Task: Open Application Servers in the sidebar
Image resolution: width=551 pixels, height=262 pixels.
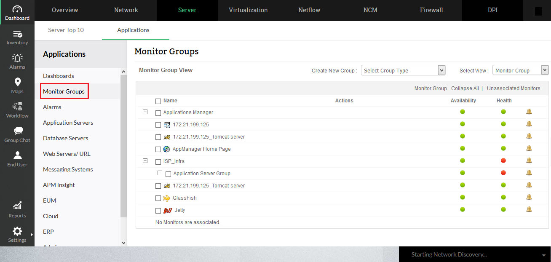Action: click(x=68, y=123)
